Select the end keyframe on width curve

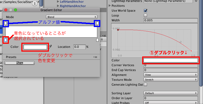pyautogui.click(x=191, y=51)
